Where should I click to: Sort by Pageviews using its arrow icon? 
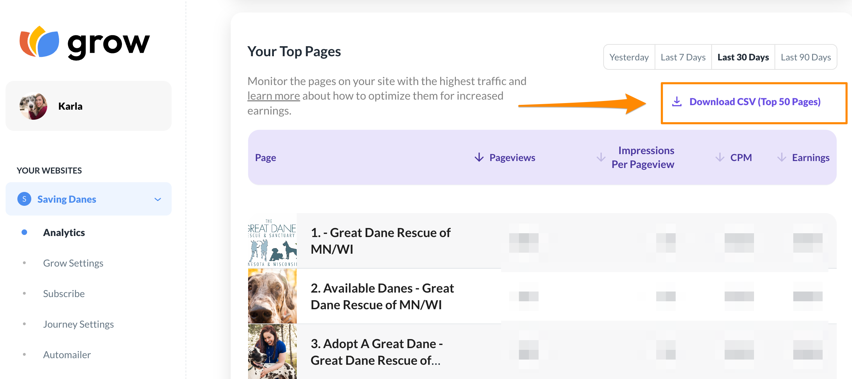point(479,157)
